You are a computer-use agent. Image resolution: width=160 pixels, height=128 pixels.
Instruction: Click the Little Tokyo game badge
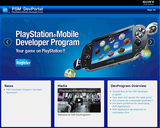coord(70,73)
